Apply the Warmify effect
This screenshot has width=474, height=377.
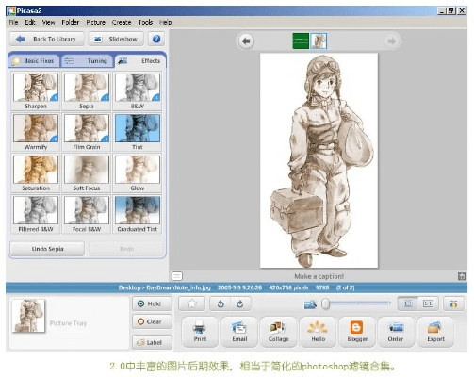pyautogui.click(x=36, y=132)
